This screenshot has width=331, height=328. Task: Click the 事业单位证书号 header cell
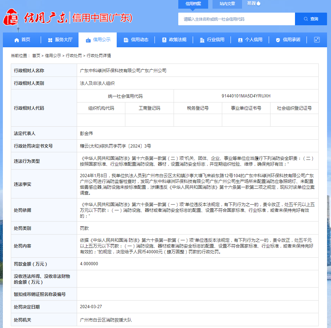(x=246, y=108)
